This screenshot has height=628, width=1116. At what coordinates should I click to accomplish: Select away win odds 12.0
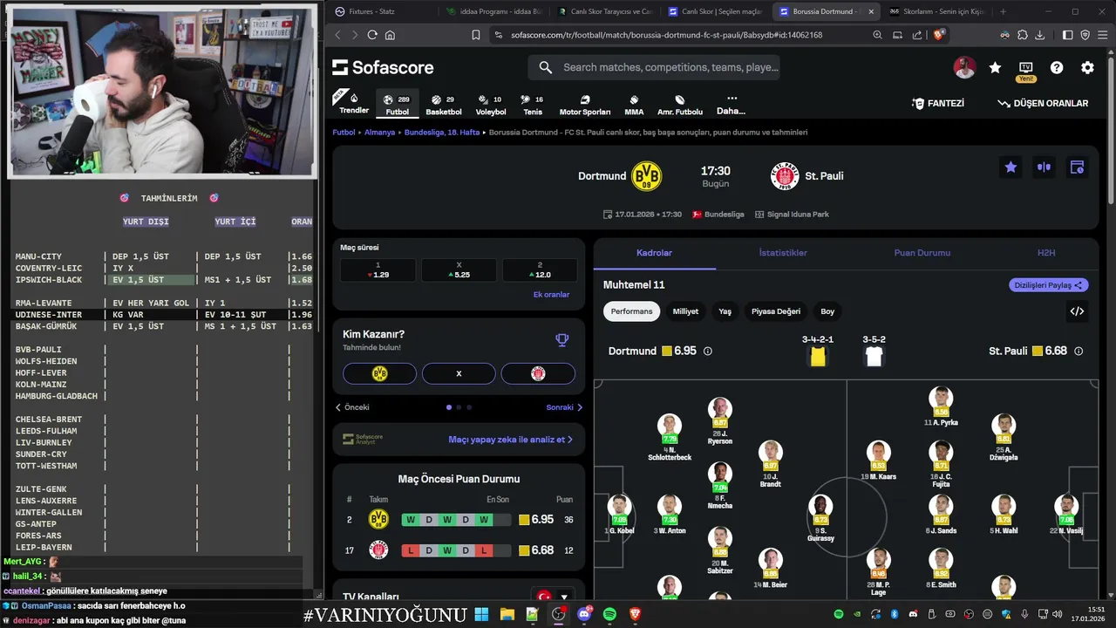point(539,270)
